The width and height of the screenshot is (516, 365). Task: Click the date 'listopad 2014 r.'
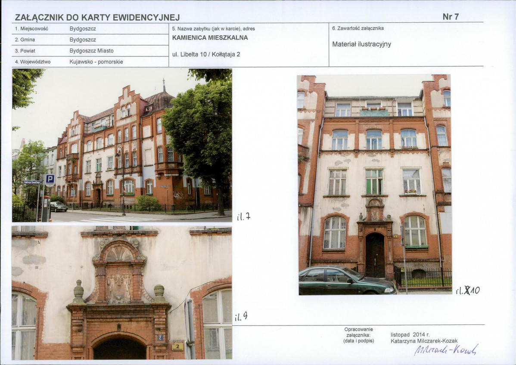410,334
